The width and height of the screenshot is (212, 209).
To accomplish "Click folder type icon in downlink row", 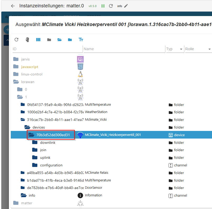I will 171,143.
